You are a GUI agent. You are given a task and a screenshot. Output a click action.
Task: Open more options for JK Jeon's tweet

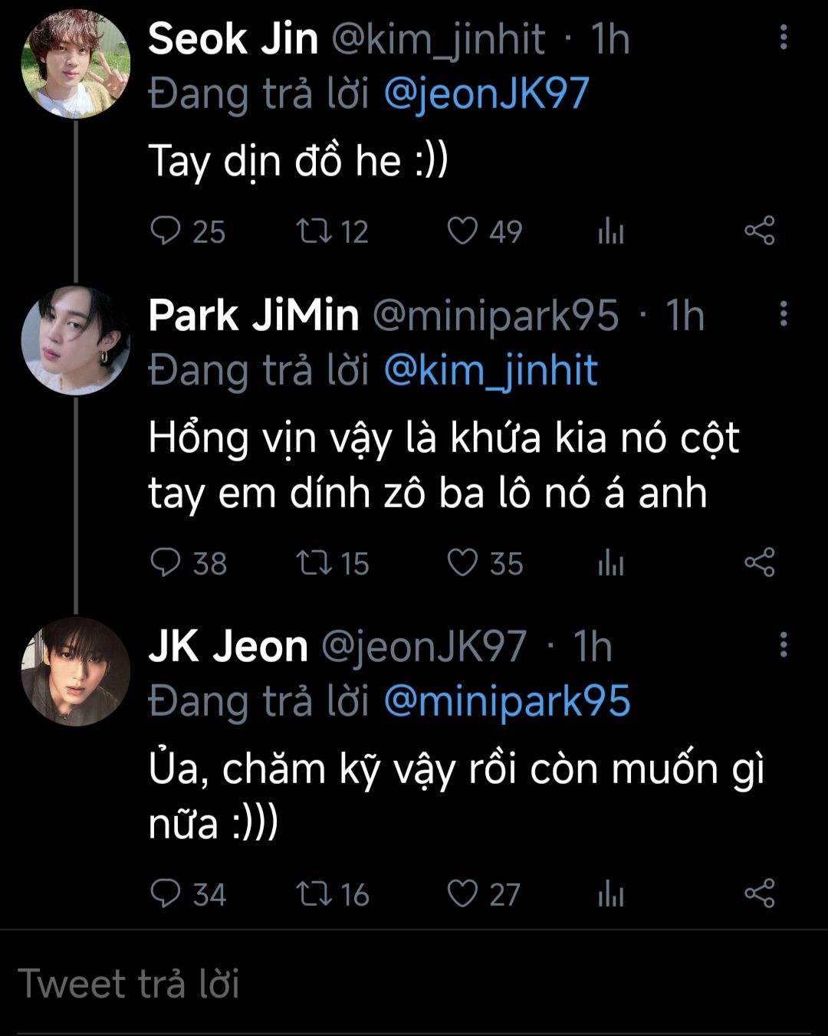783,645
